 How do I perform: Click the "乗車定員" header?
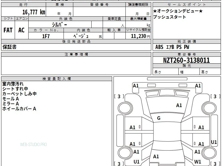point(114,19)
